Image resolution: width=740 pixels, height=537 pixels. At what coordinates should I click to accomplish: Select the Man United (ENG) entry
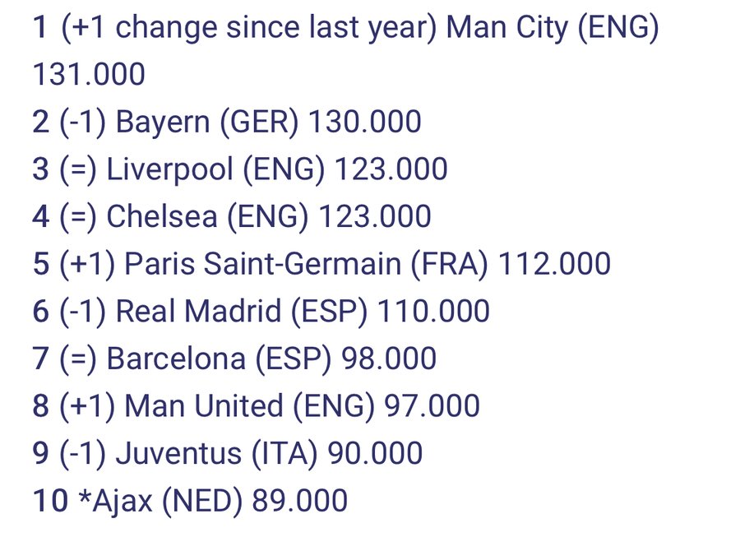click(249, 405)
